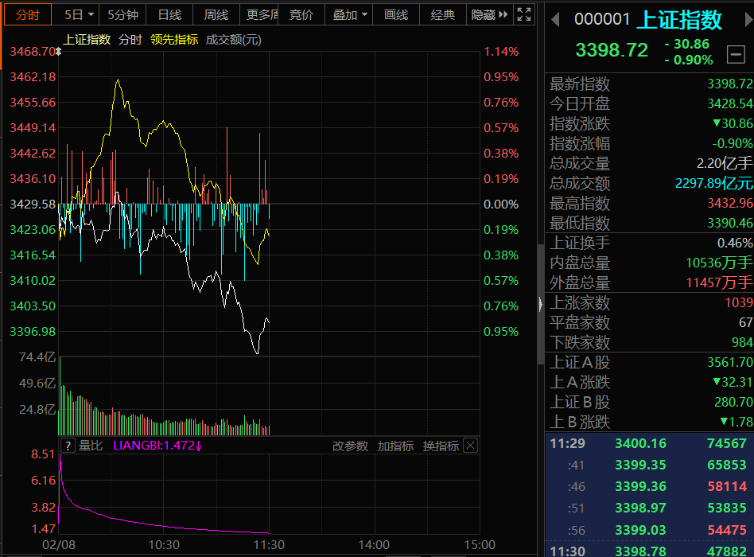Click the 11:30 trade row in tick list

tap(649, 550)
